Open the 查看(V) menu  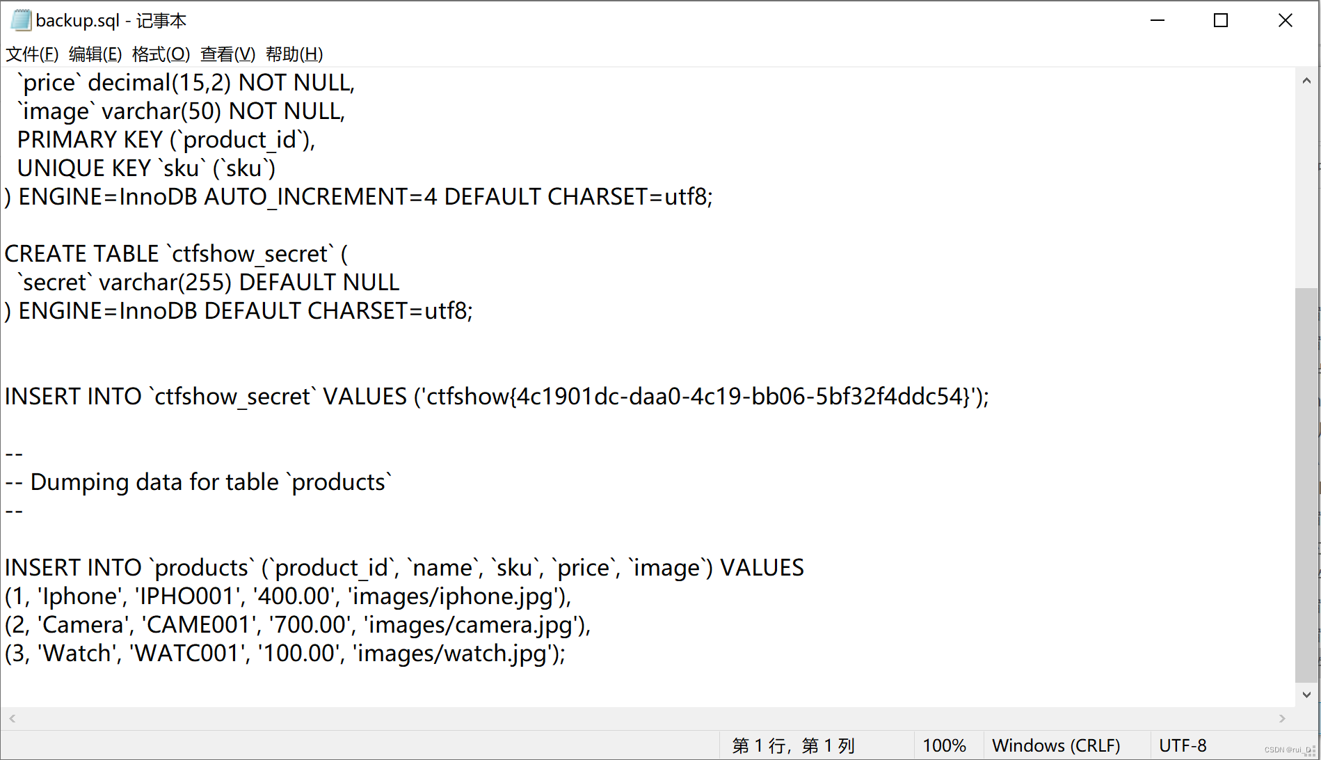[227, 54]
